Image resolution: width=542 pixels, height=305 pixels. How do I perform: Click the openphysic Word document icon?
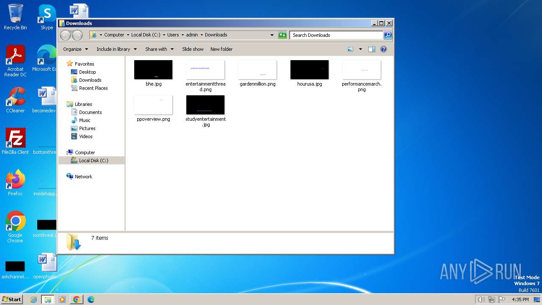(x=47, y=266)
